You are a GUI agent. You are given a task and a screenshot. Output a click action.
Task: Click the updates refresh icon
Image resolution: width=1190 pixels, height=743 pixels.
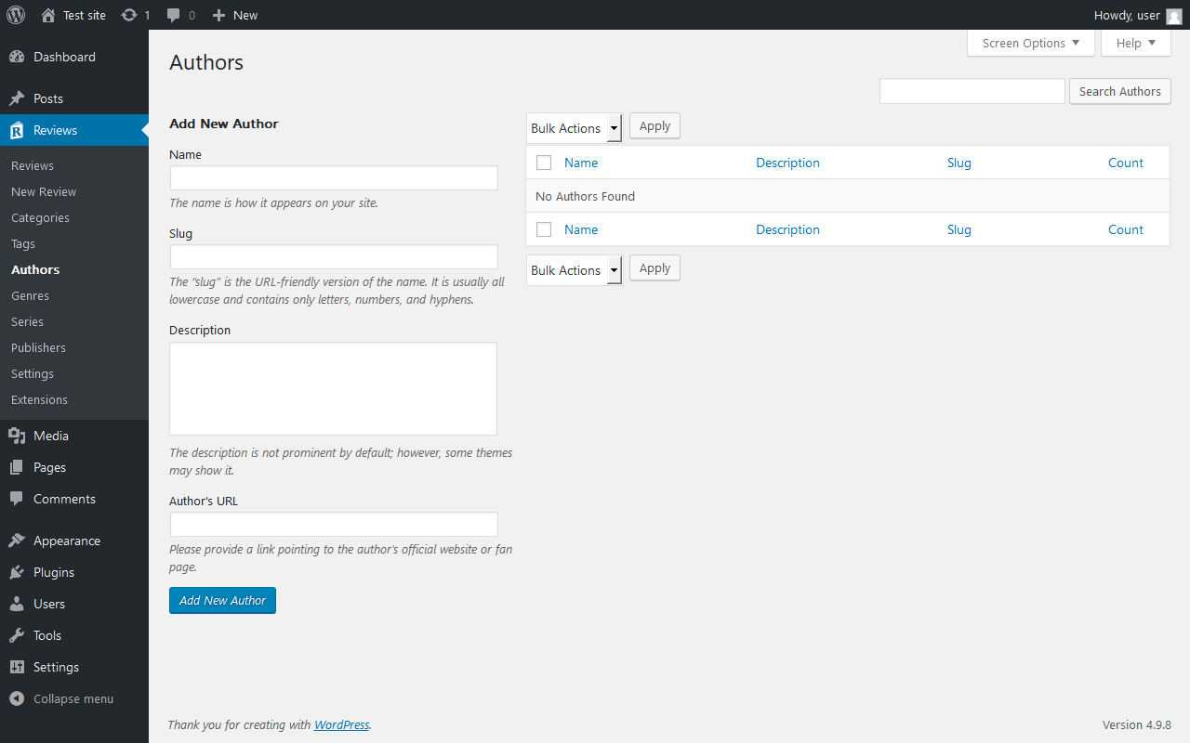point(129,15)
